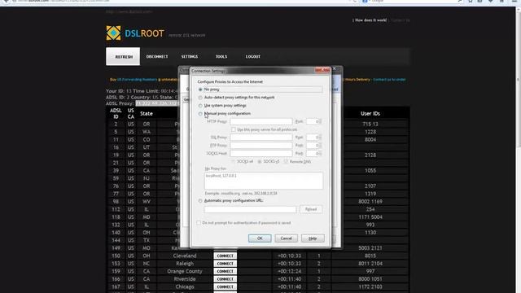This screenshot has width=521, height=293.
Task: Close the Options window behind the dialog
Action: [x=335, y=68]
